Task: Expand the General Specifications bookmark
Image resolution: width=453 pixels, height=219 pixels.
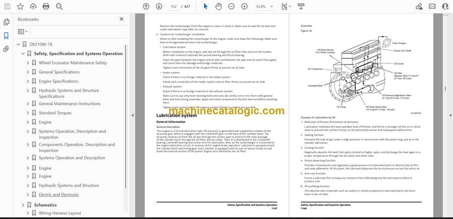Action: click(x=28, y=72)
